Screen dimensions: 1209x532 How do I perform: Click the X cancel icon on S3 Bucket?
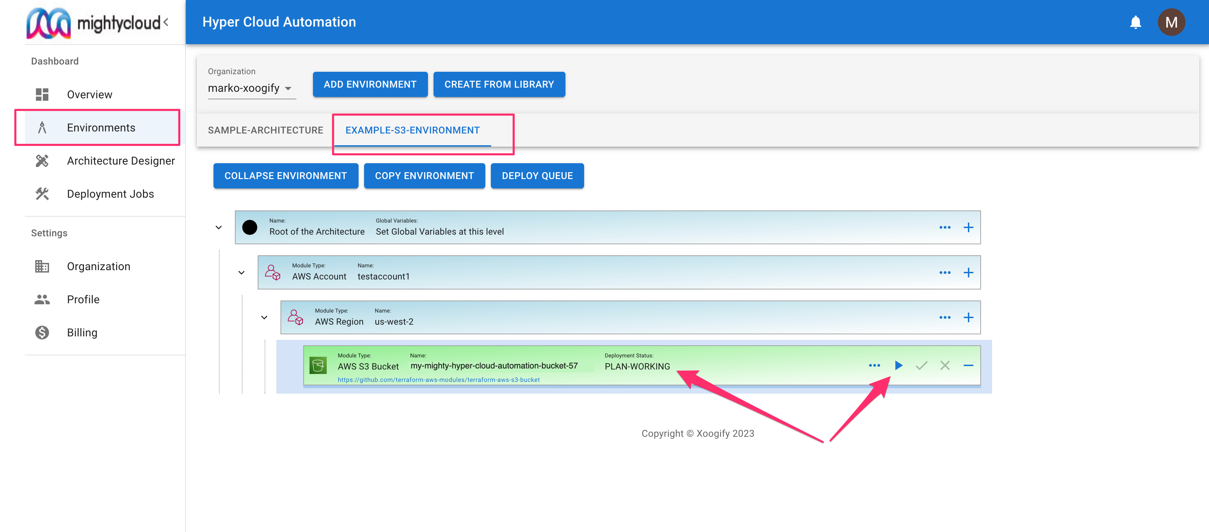(944, 366)
